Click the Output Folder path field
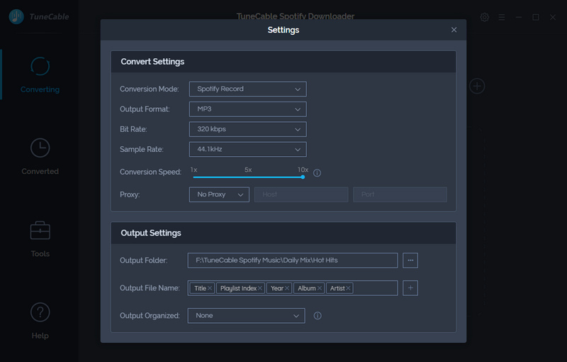This screenshot has width=567, height=362. (292, 260)
